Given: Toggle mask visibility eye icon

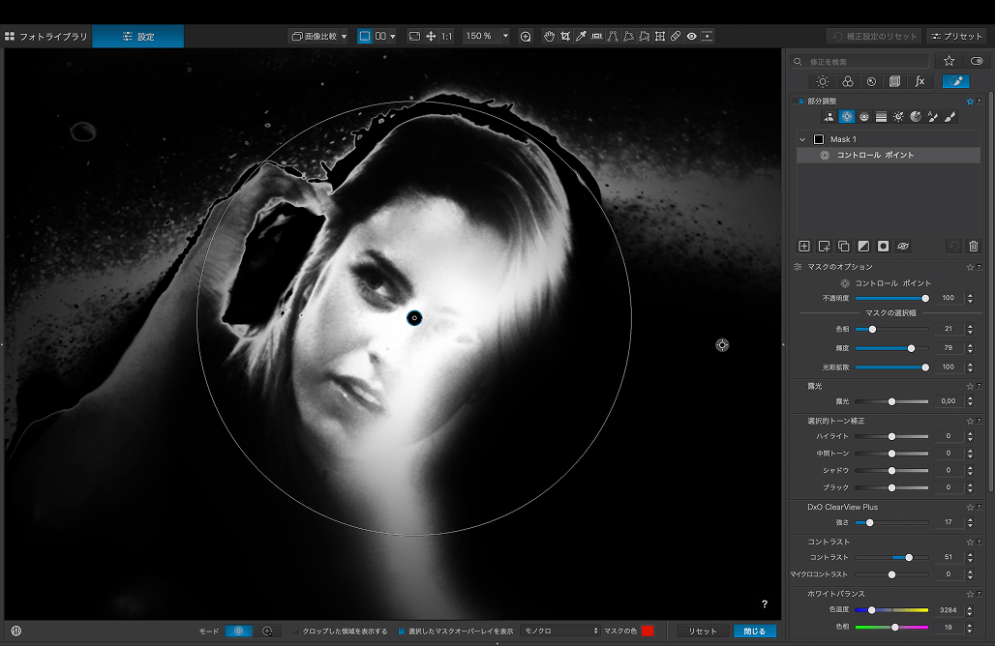Looking at the screenshot, I should 903,247.
